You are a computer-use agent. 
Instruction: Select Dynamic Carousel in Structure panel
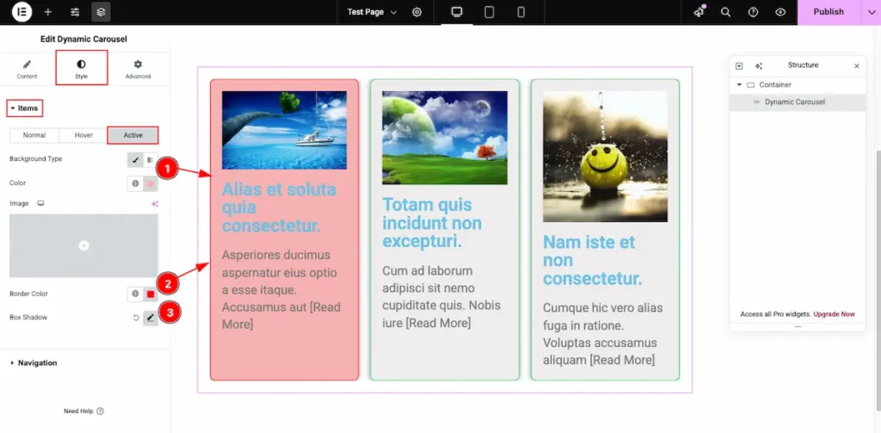(794, 102)
